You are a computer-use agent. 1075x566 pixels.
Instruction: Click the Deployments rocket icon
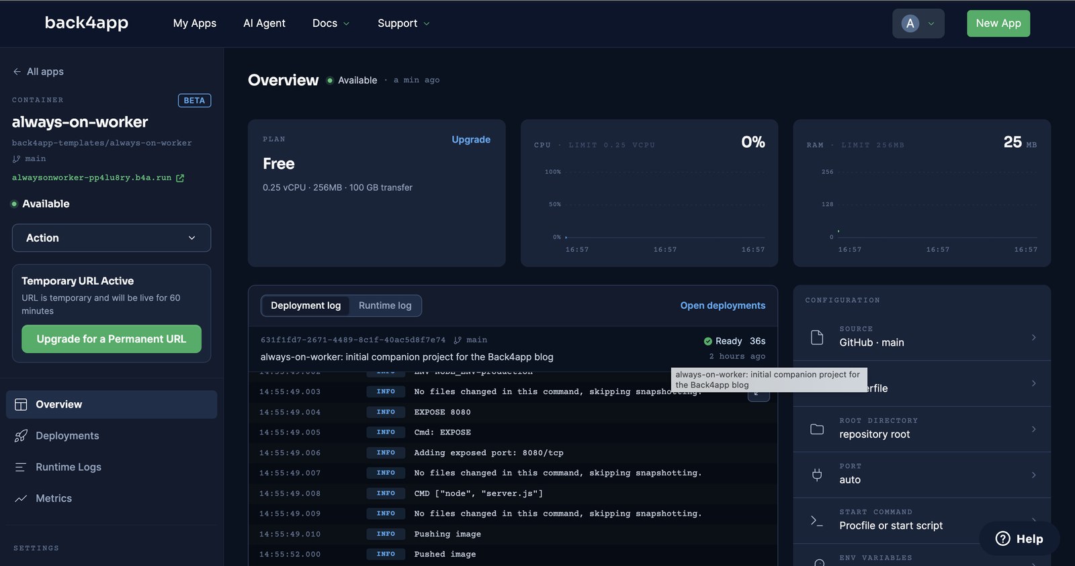[x=21, y=436]
